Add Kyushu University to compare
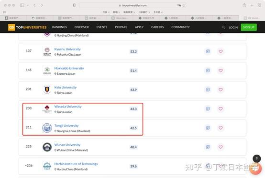 [208, 51]
